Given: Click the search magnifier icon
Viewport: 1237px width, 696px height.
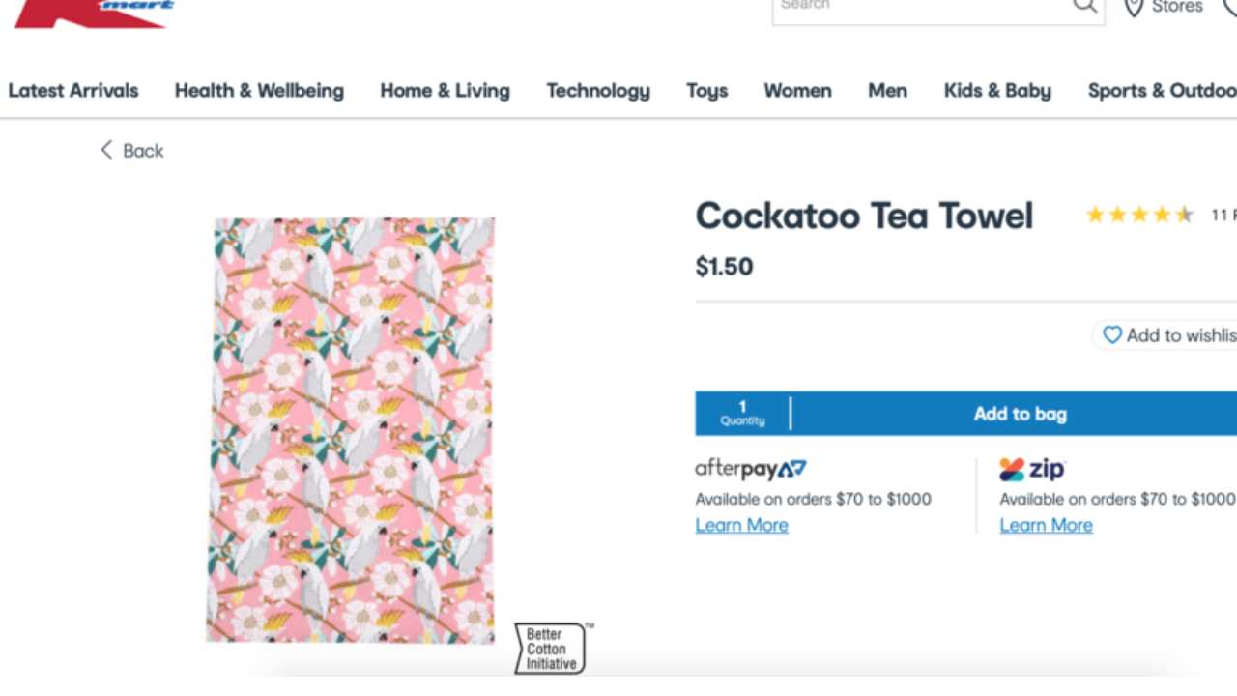Looking at the screenshot, I should click(1085, 6).
